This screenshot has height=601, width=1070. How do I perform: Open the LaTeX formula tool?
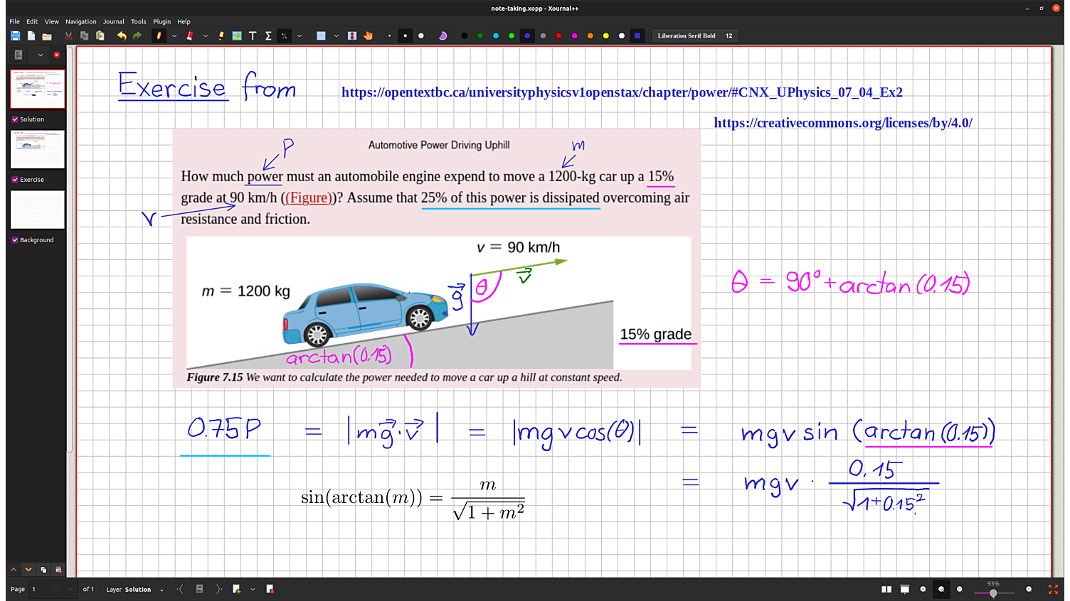point(268,36)
